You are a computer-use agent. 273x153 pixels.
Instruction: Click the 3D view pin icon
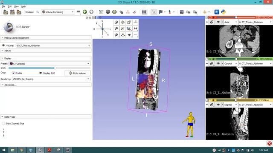pyautogui.click(x=94, y=17)
